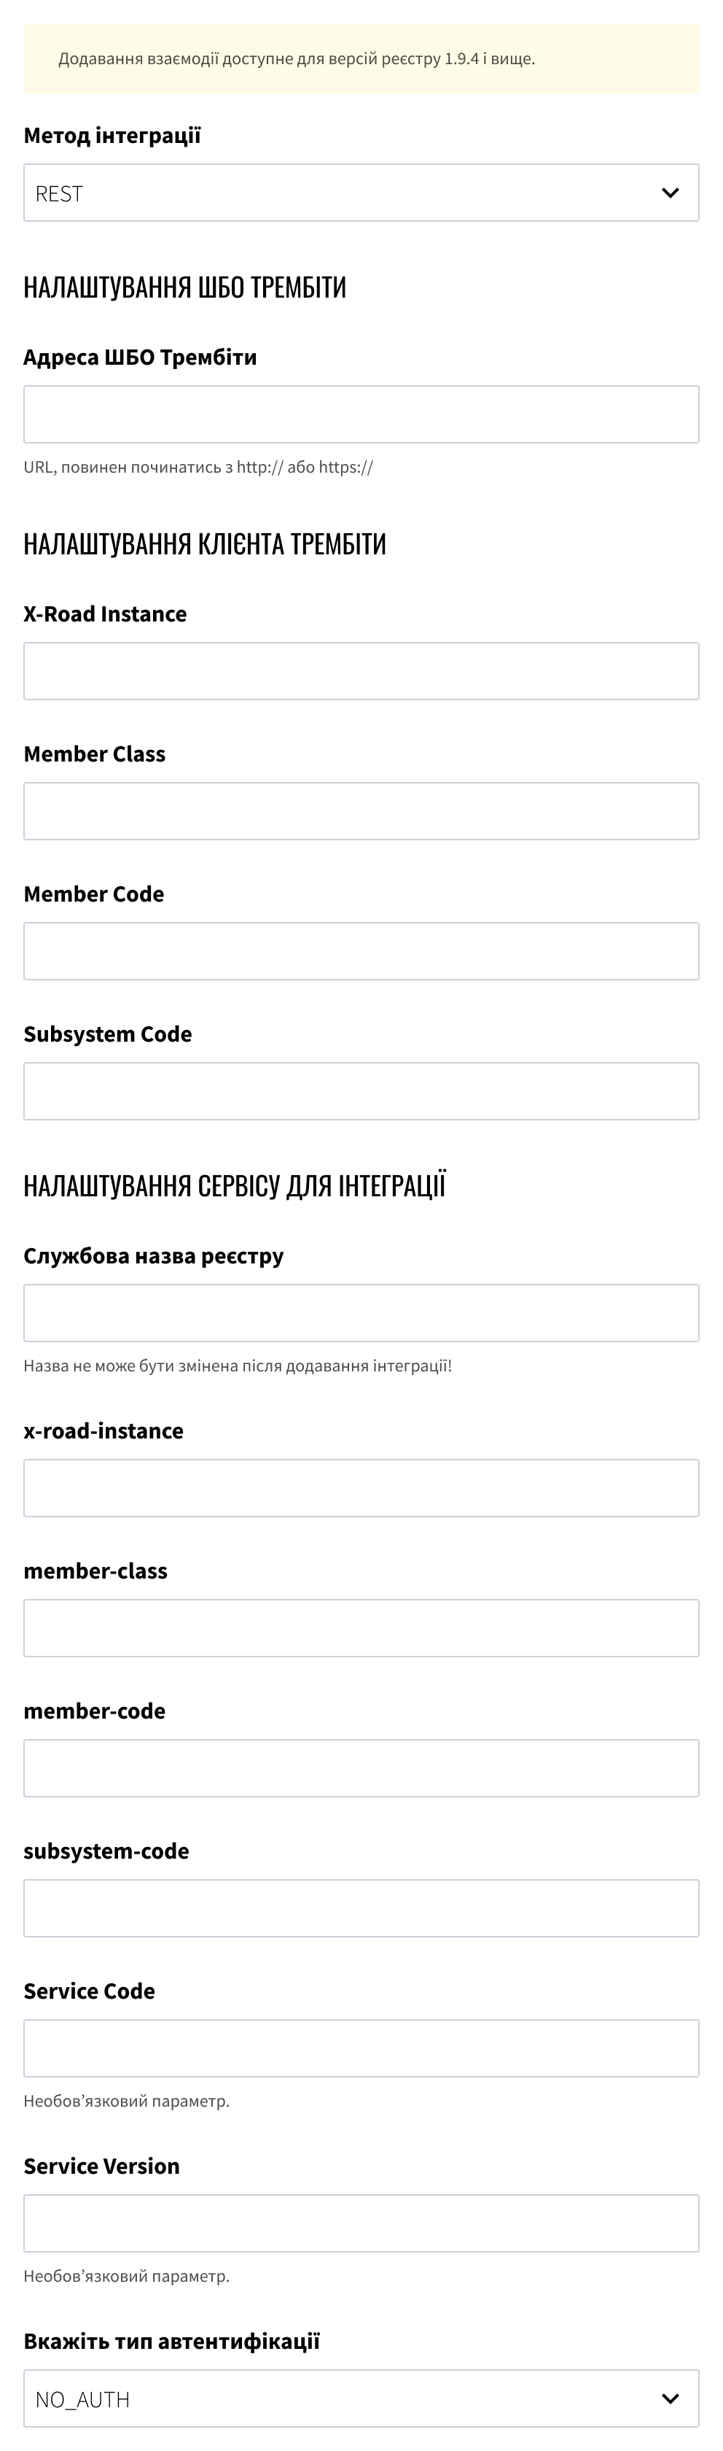
Task: Focus the lowercase member-code text box
Action: (361, 1767)
